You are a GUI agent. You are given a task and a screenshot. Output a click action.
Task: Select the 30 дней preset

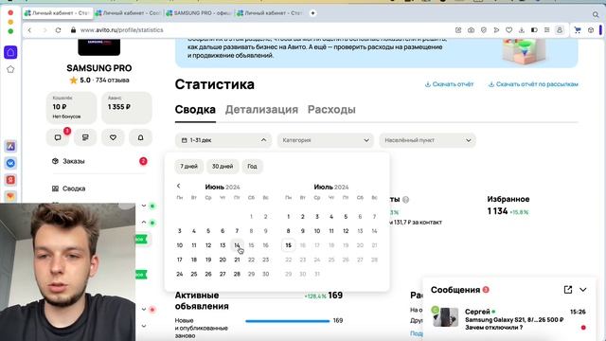click(x=223, y=167)
